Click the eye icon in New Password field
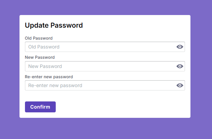Viewport: 212px width, 139px height. 180,66
